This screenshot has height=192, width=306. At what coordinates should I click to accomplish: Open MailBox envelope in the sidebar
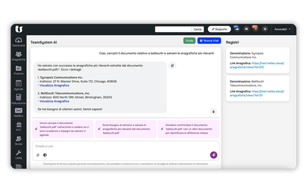pyautogui.click(x=19, y=112)
